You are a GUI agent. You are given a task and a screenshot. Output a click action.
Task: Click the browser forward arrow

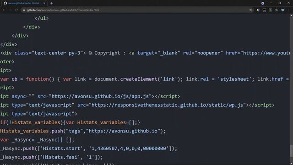point(11,10)
